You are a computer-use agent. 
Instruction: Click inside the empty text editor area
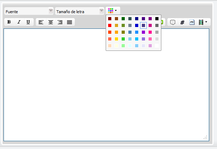(x=106, y=89)
